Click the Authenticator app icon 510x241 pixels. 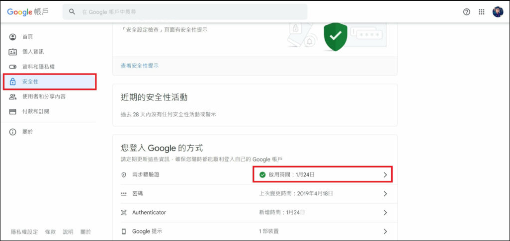pos(124,213)
